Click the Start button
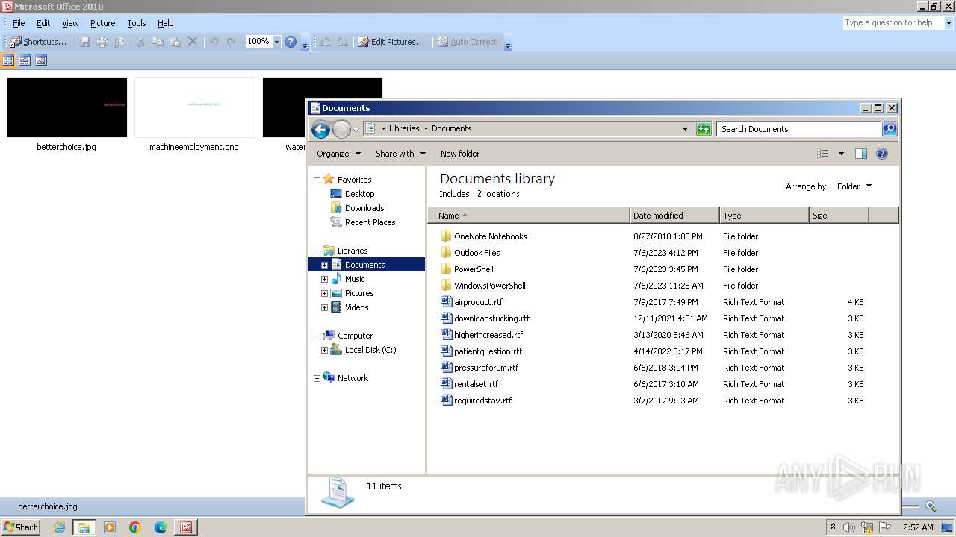 (20, 527)
